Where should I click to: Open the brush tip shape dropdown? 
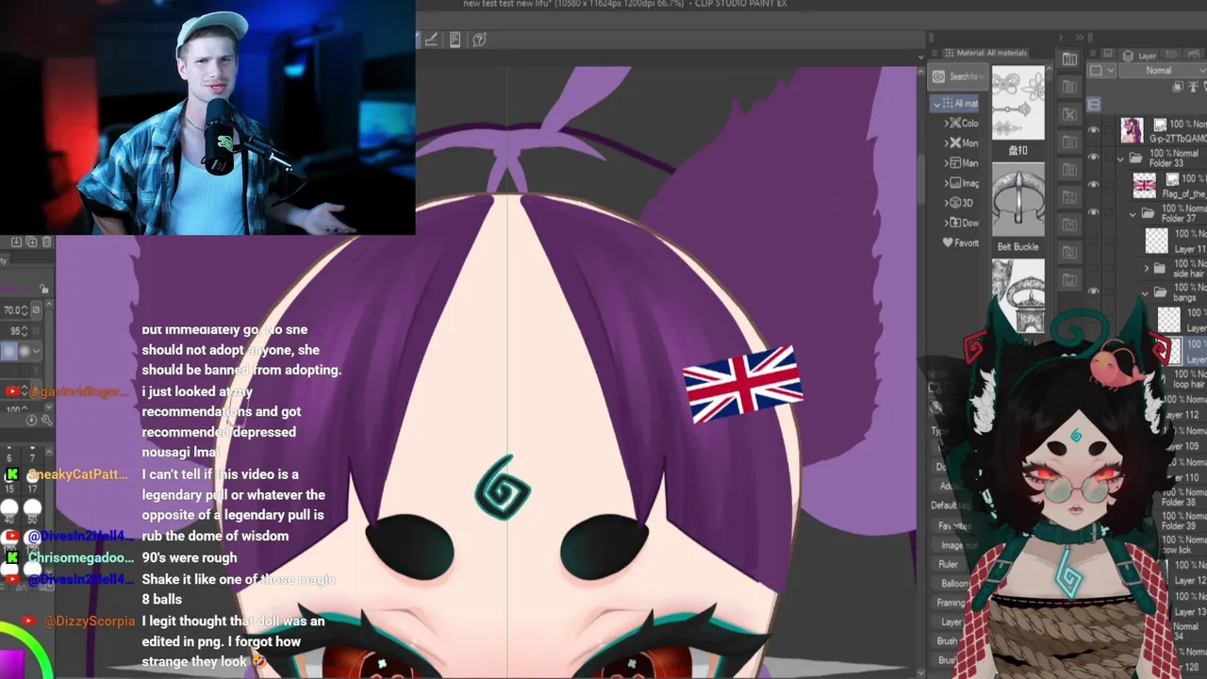[x=36, y=351]
